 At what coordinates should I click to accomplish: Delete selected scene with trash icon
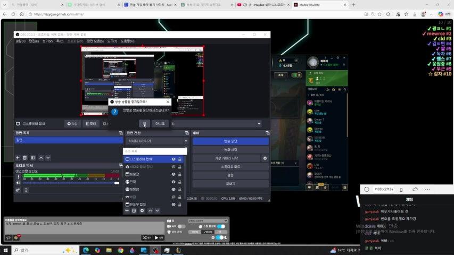[x=25, y=158]
